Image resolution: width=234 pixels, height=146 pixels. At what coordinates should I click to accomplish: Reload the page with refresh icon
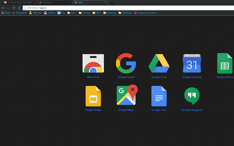(x=14, y=8)
